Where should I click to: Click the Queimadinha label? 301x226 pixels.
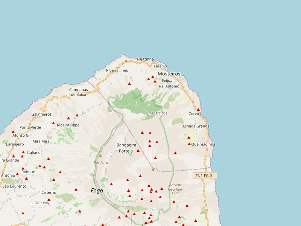(x=203, y=144)
